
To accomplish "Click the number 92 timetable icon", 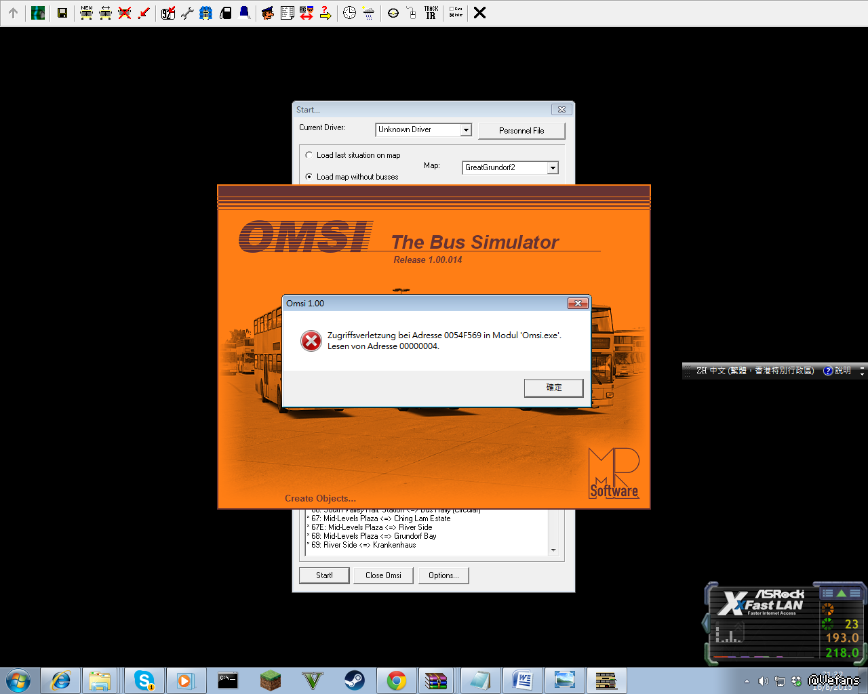I will click(168, 13).
